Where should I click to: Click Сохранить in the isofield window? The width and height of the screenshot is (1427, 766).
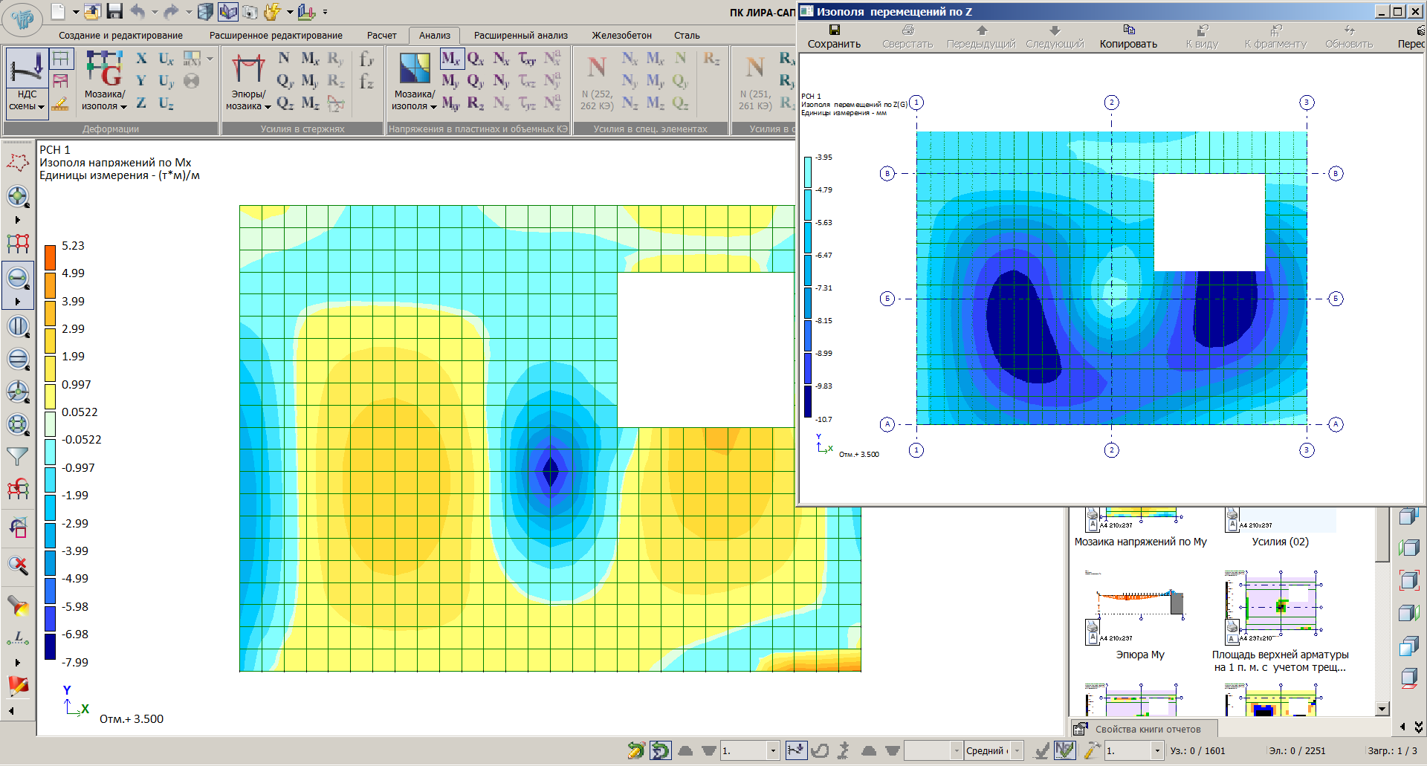834,36
